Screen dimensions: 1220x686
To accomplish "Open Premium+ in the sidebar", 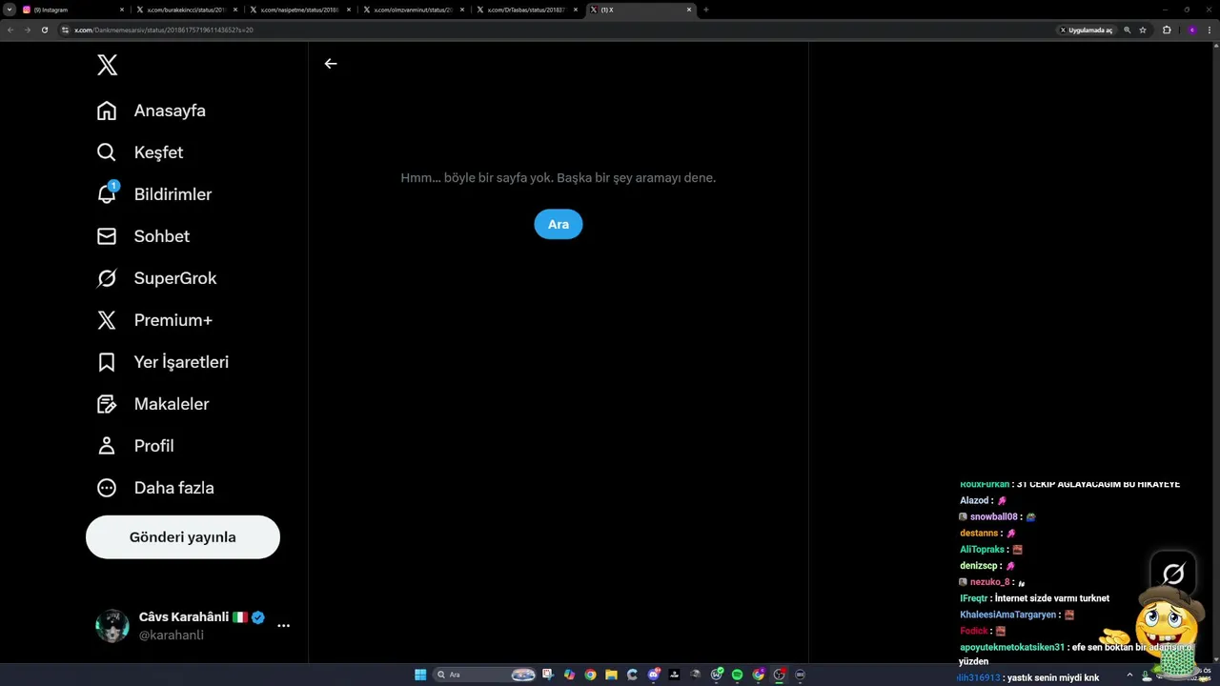I will click(154, 320).
